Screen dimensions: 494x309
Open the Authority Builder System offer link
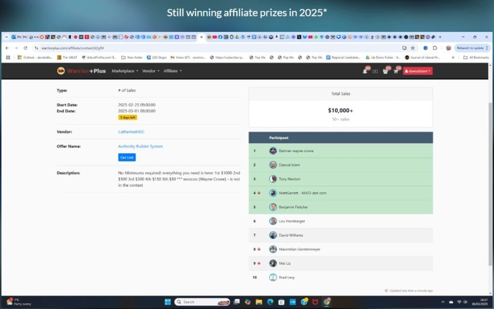(x=140, y=146)
